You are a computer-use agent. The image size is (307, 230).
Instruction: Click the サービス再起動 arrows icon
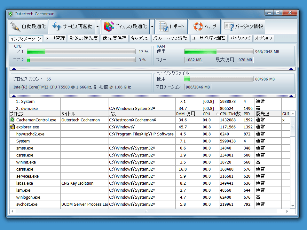57,27
